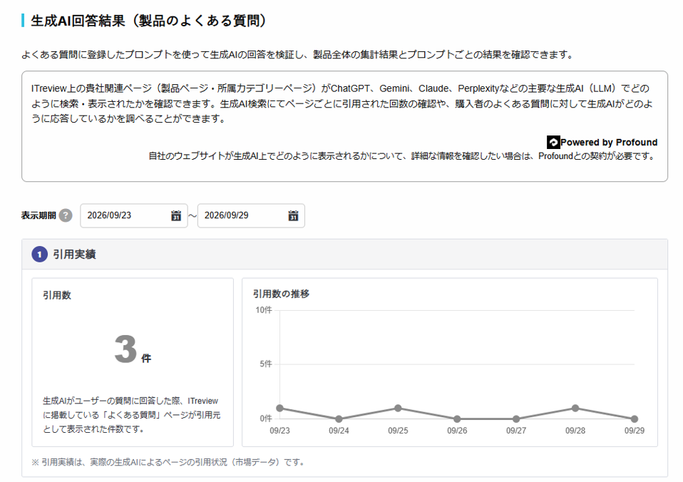Open the end date calendar icon
The image size is (683, 482).
pyautogui.click(x=293, y=215)
